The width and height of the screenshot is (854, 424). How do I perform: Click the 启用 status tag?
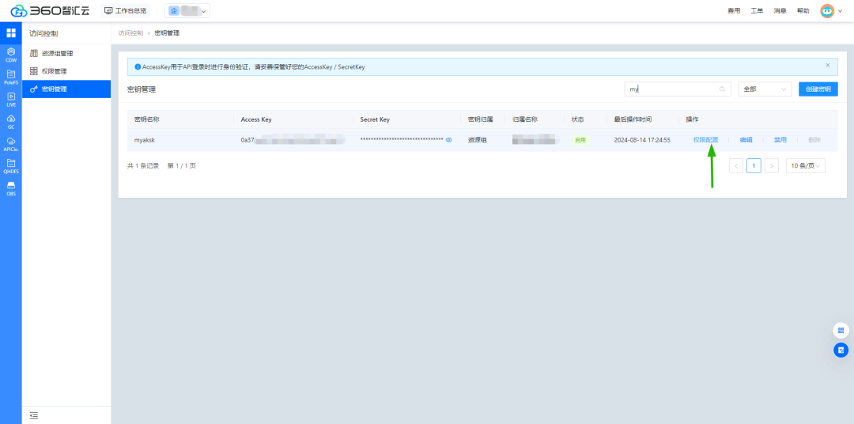(580, 140)
